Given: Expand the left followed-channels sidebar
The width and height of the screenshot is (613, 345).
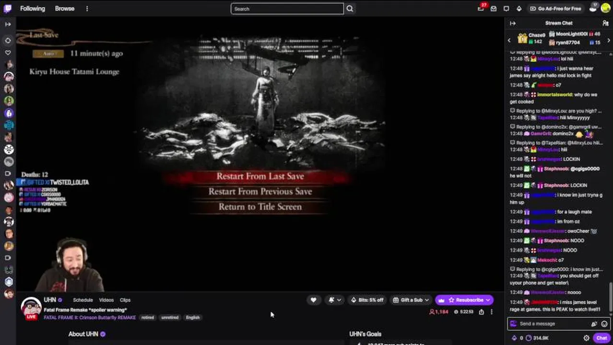Looking at the screenshot, I should pyautogui.click(x=8, y=24).
